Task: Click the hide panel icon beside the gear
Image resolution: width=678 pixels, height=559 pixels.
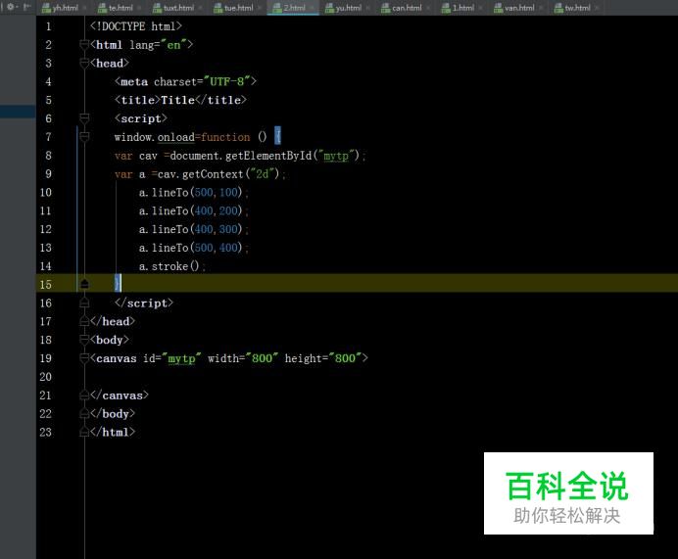Action: click(27, 7)
